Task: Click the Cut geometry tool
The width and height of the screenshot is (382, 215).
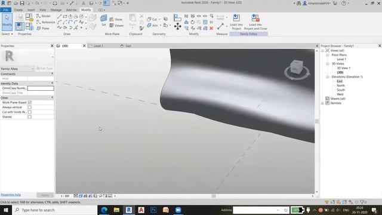Action: point(152,19)
